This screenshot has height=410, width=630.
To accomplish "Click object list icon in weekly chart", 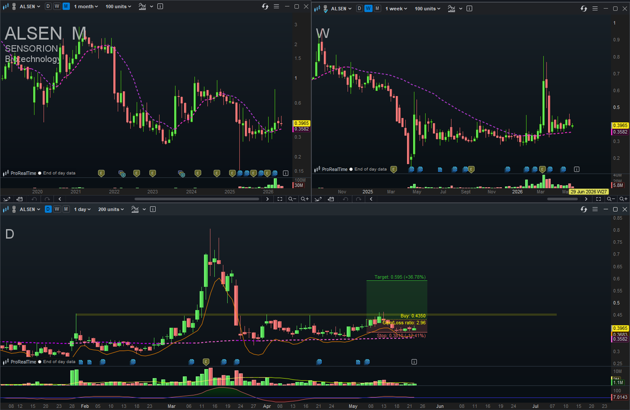I will [332, 199].
